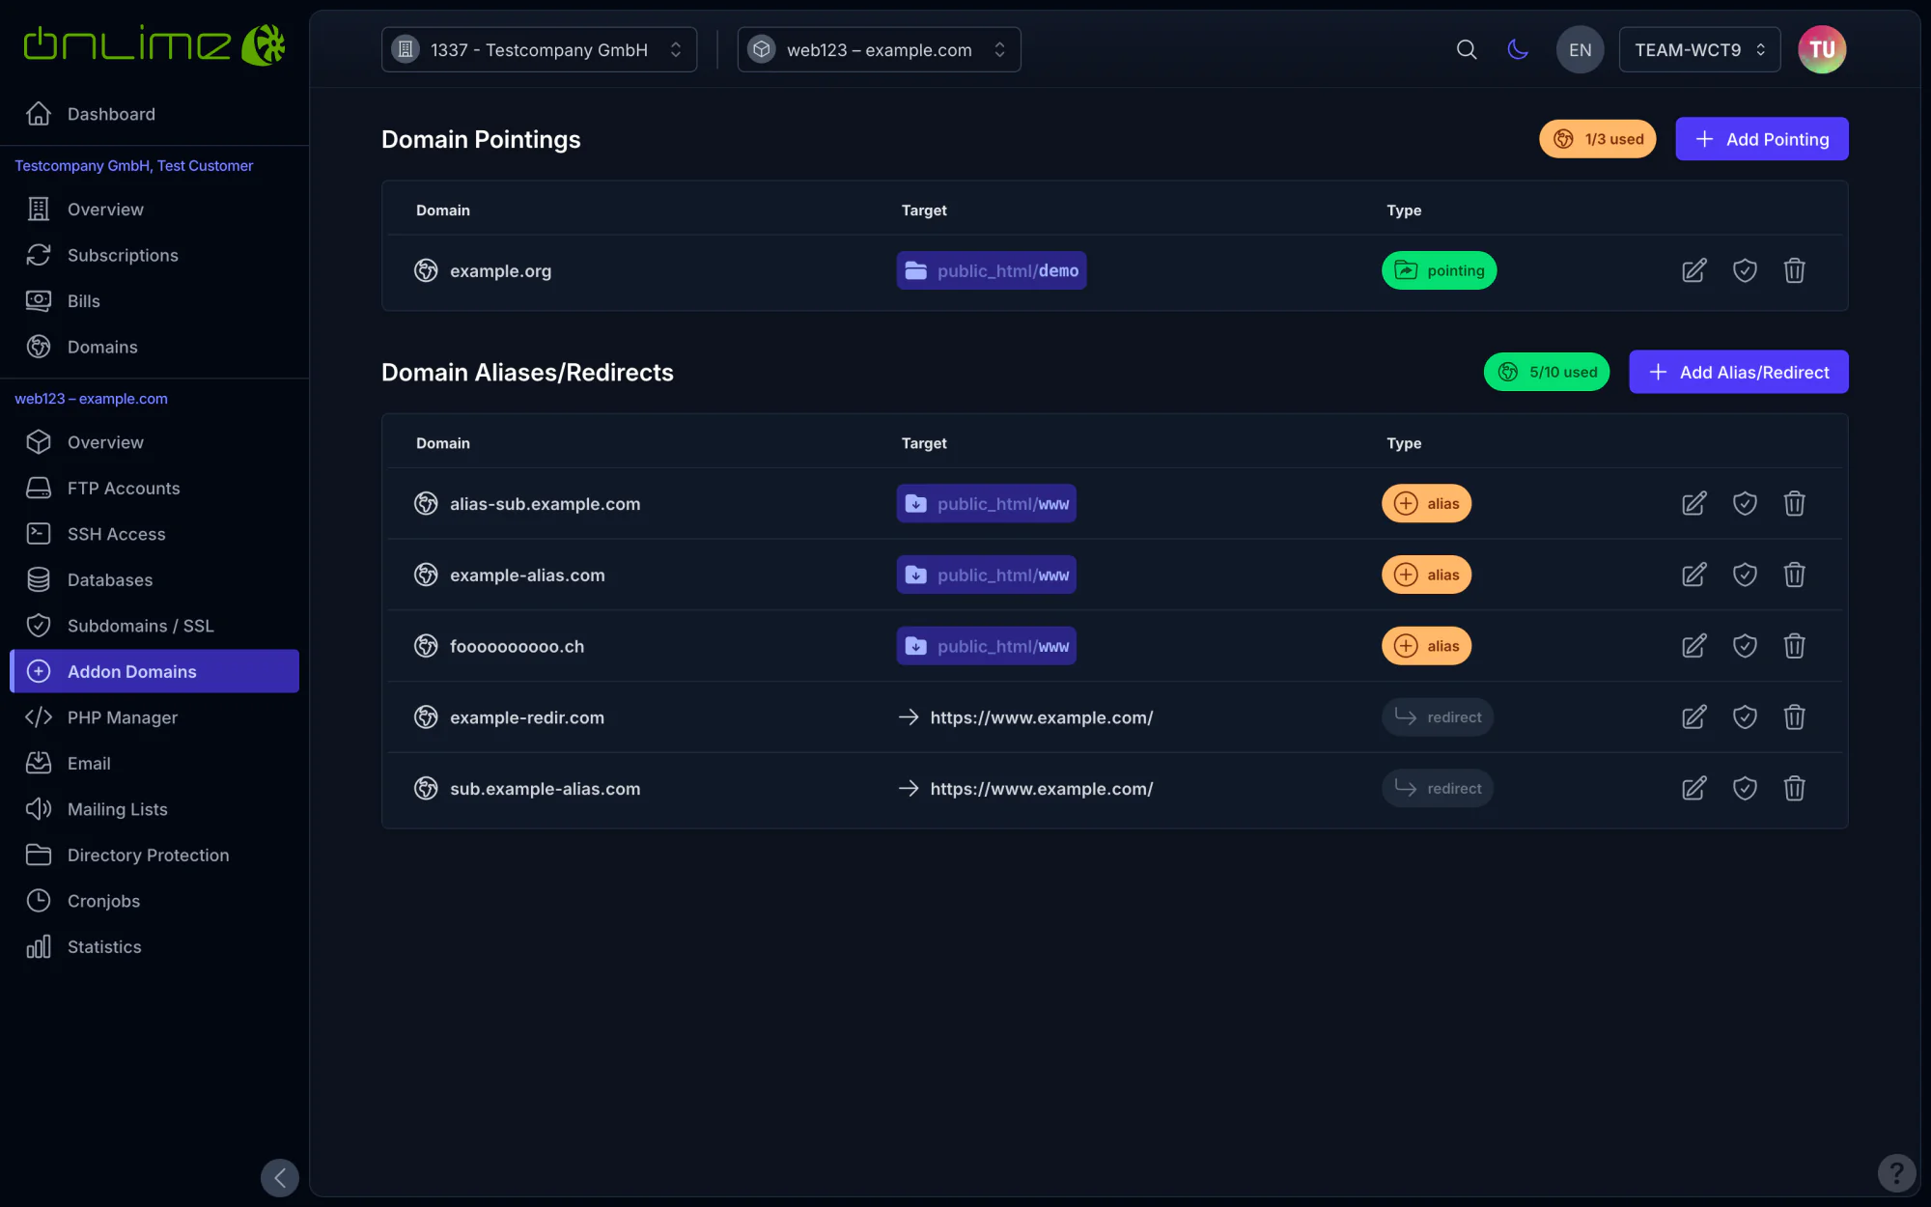1931x1207 pixels.
Task: Edit alias-sub.example.com entry
Action: click(x=1694, y=503)
